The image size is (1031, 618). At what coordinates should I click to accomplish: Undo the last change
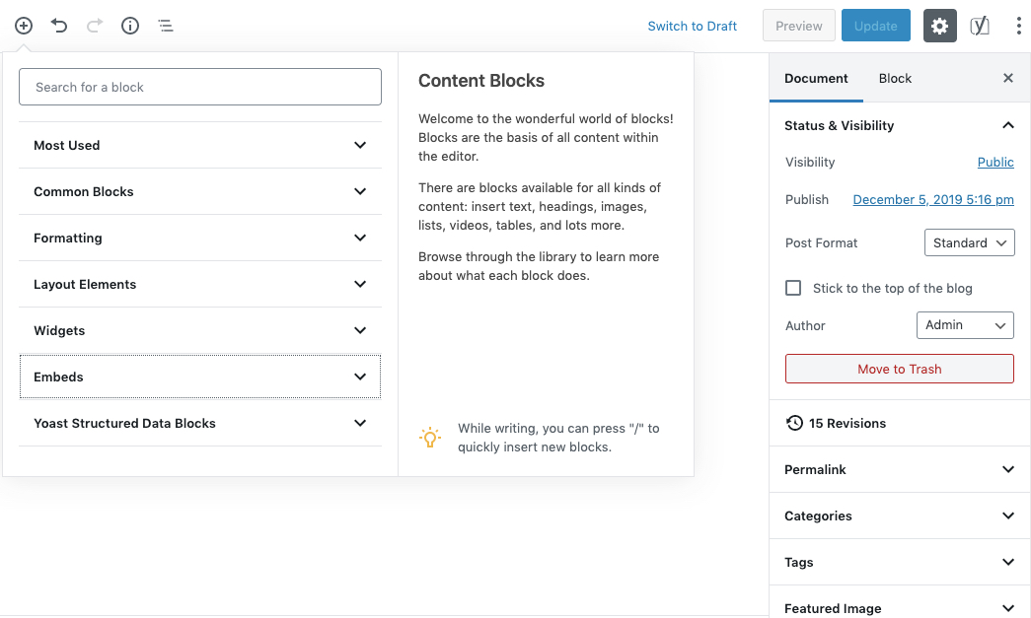[x=59, y=26]
